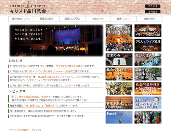Open the 日曜日の教会 menu
Screen dimensions: 171x131
[47, 19]
